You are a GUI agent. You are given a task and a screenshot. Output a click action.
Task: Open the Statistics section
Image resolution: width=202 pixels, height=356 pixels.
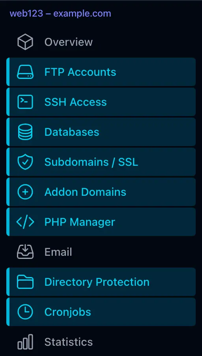click(101, 342)
